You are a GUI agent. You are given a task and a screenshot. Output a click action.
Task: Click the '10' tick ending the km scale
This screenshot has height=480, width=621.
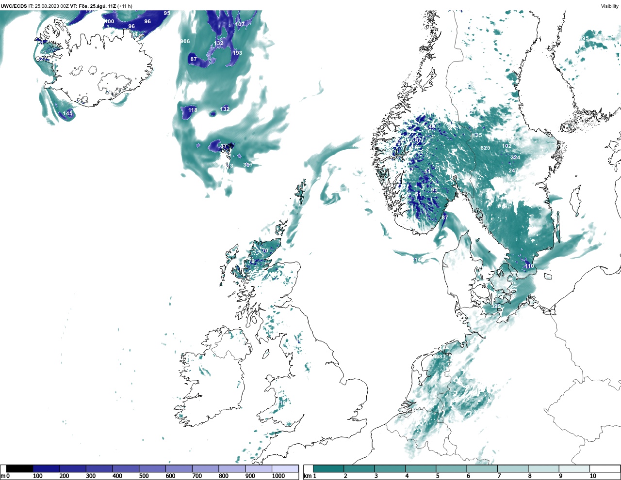tap(592, 476)
